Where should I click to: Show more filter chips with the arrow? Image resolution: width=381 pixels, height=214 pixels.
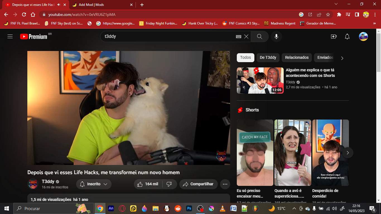[x=342, y=58]
